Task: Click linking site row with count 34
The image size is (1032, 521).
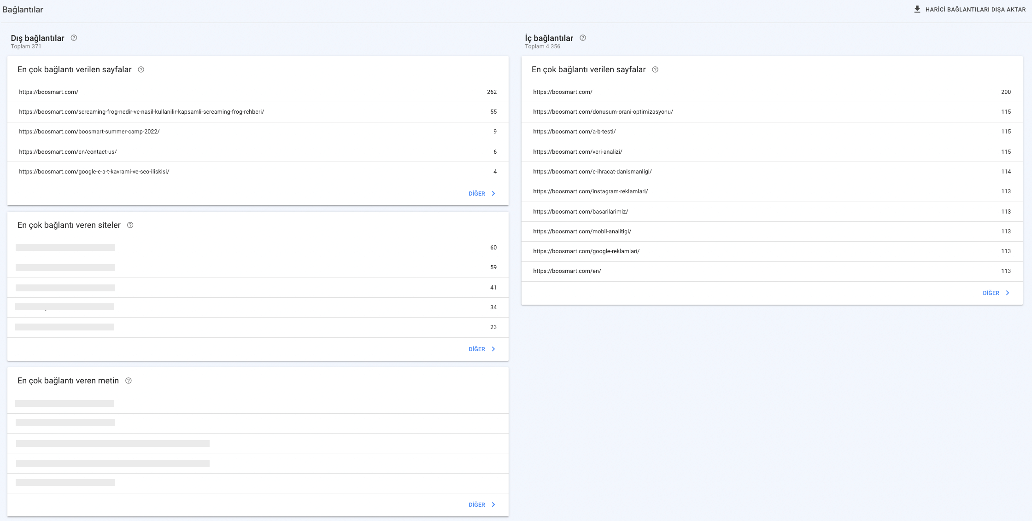Action: click(258, 307)
